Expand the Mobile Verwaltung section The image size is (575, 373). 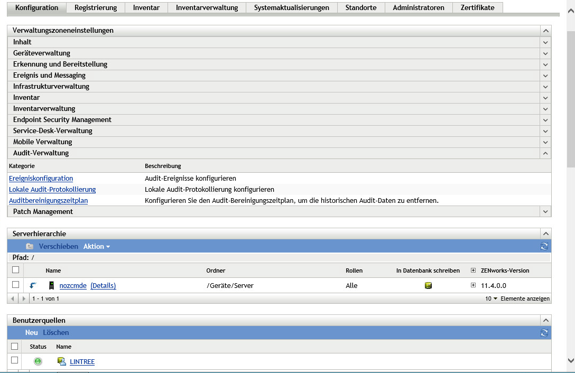tap(545, 142)
